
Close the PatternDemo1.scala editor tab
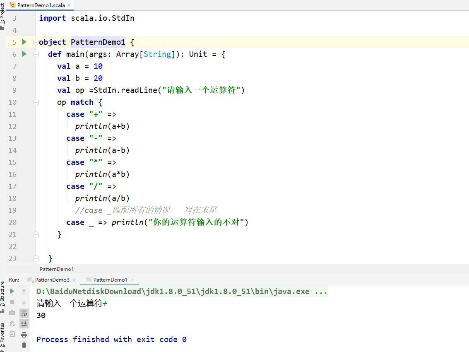(69, 5)
